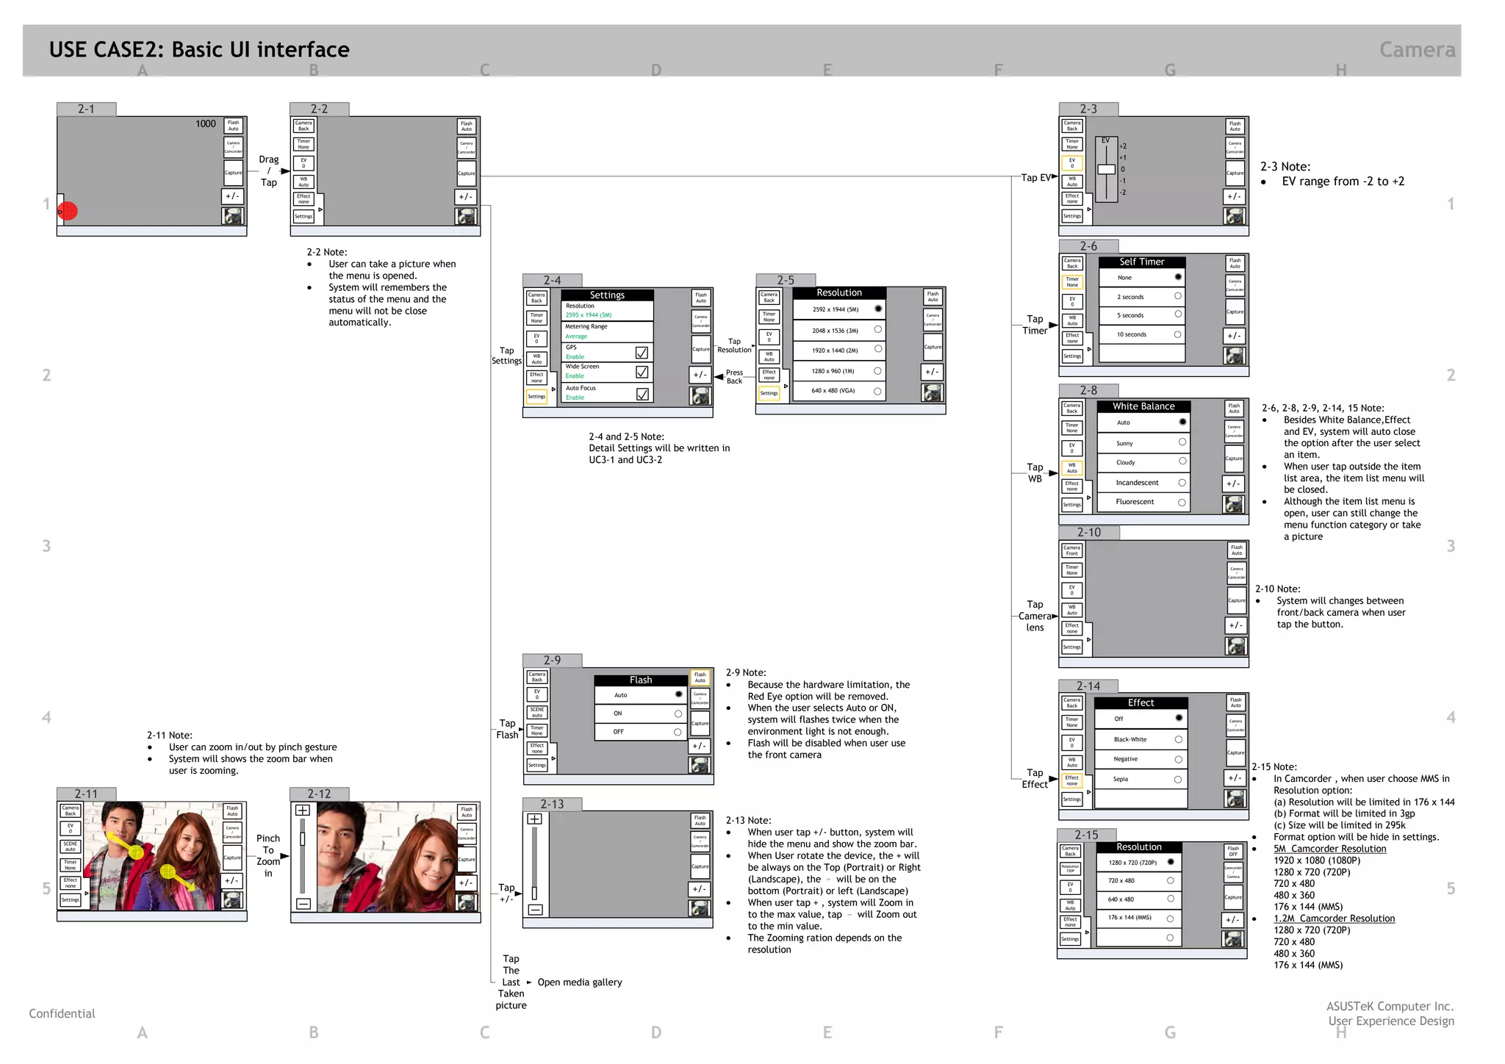1505x1064 pixels.
Task: Tap the +/- zoom button in screen 2-1
Action: click(232, 196)
